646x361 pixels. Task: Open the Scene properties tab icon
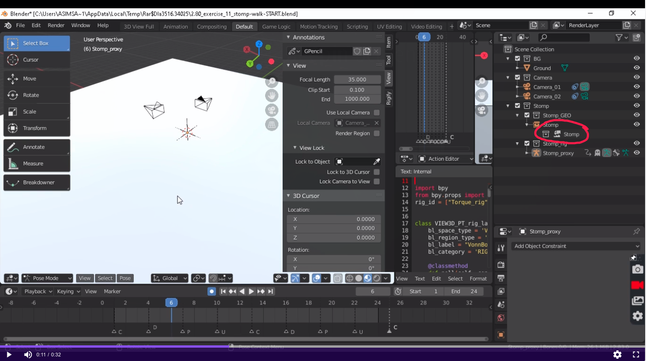click(501, 304)
